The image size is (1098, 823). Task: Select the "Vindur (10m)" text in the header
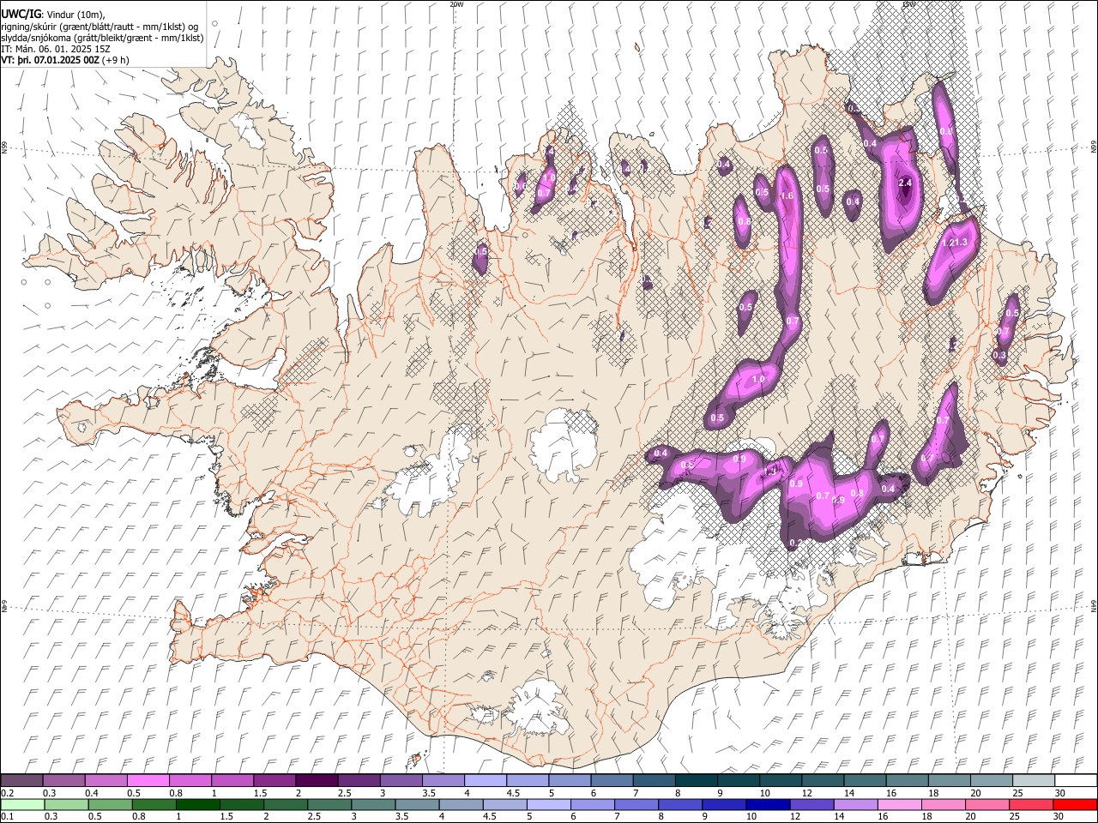74,14
